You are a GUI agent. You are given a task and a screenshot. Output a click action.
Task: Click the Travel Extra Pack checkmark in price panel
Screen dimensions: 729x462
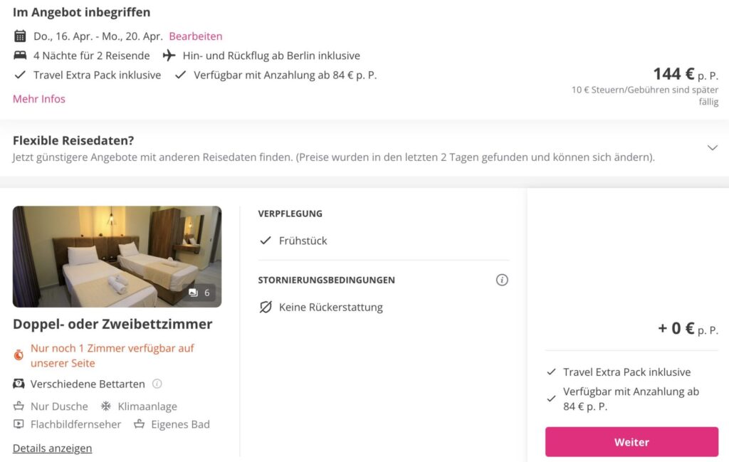(x=551, y=372)
